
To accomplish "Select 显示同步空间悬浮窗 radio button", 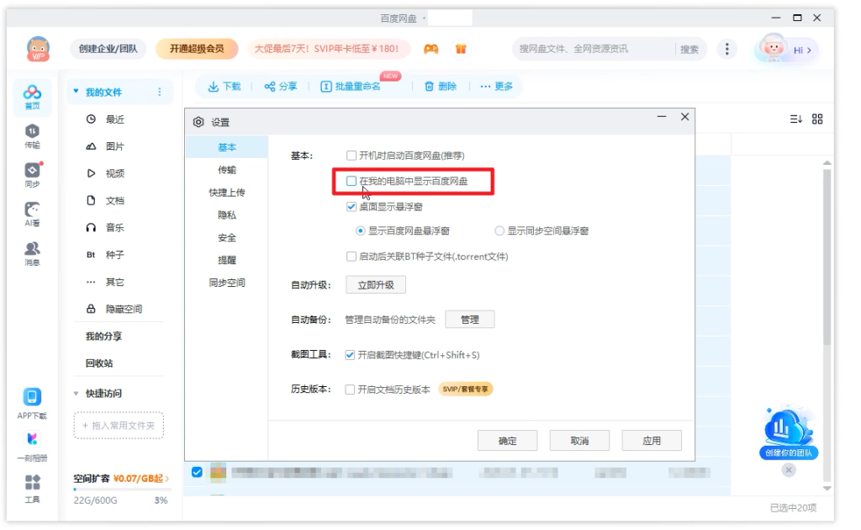I will pos(499,231).
